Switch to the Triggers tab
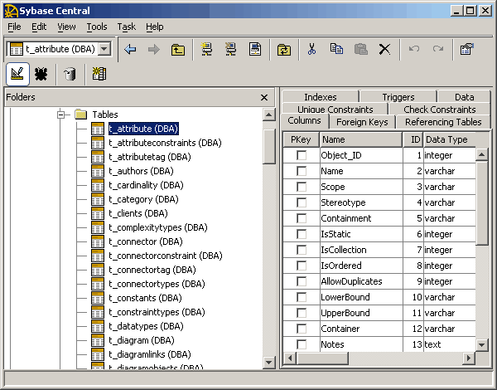 (x=398, y=97)
